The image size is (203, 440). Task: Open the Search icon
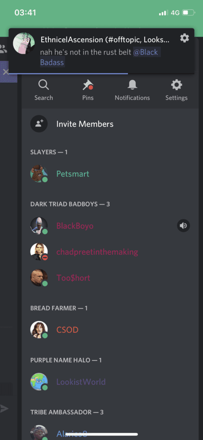(x=43, y=85)
